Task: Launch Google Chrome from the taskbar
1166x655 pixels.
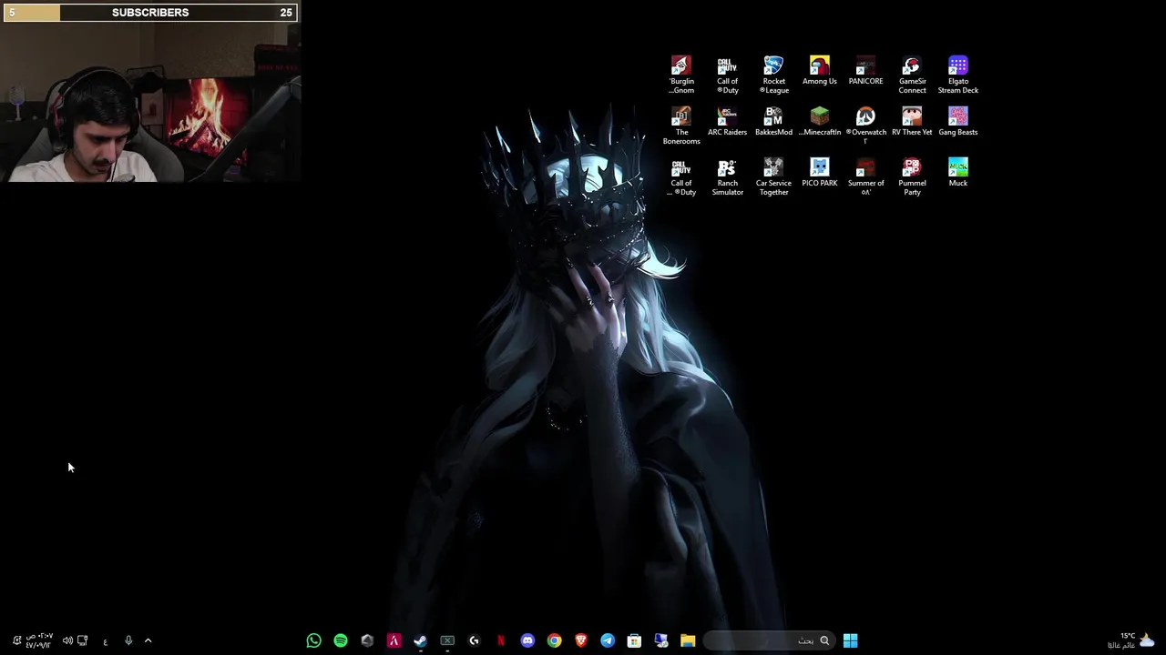Action: point(554,640)
